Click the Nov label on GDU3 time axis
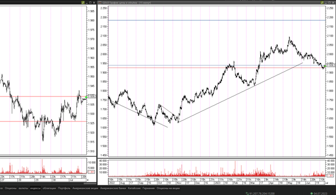The image size is (336, 195). (x=179, y=183)
